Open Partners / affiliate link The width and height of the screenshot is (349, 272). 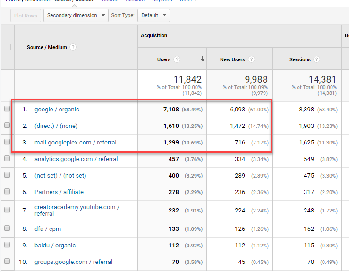coord(59,192)
